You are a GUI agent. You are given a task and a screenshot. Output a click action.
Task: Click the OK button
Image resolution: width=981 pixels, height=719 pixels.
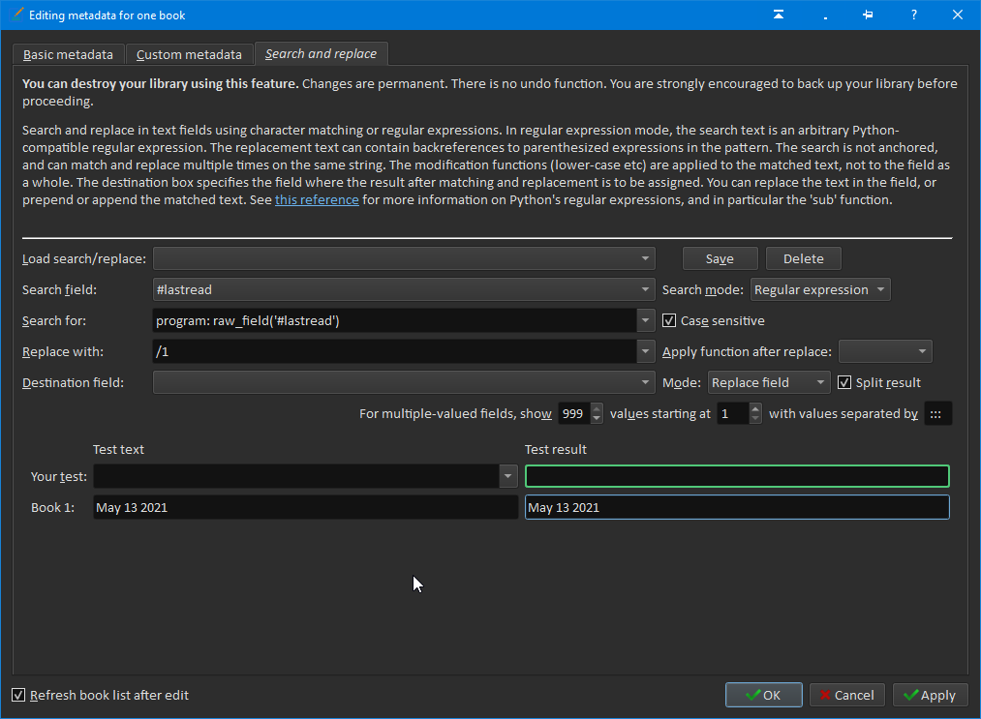pyautogui.click(x=764, y=695)
